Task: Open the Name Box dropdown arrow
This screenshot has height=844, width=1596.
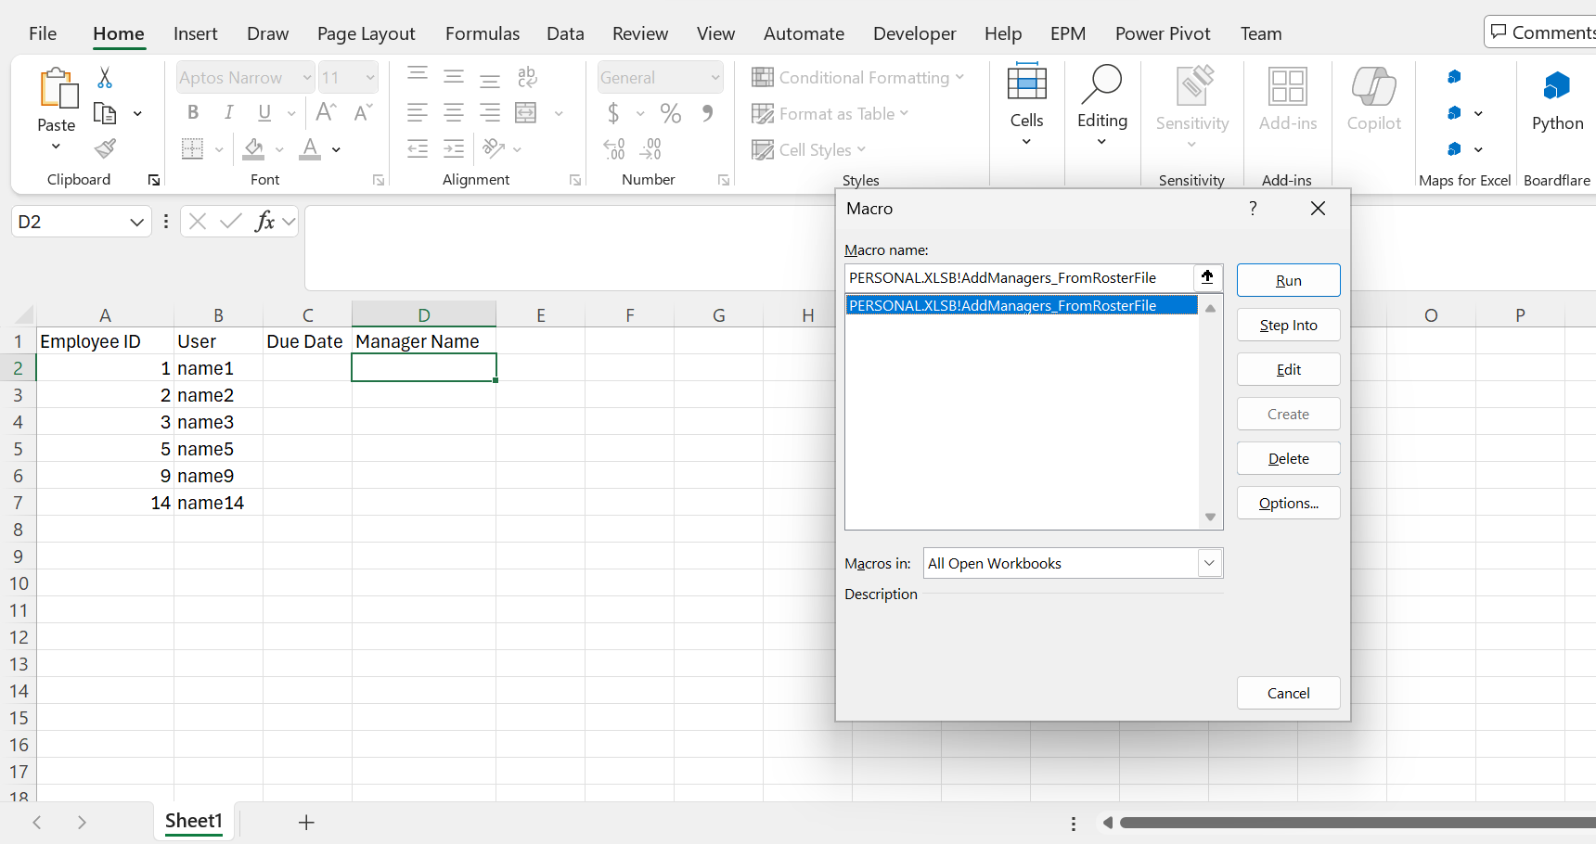Action: (x=136, y=222)
